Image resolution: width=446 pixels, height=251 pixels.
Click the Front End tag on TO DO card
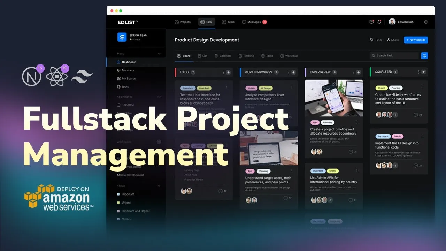pos(204,88)
